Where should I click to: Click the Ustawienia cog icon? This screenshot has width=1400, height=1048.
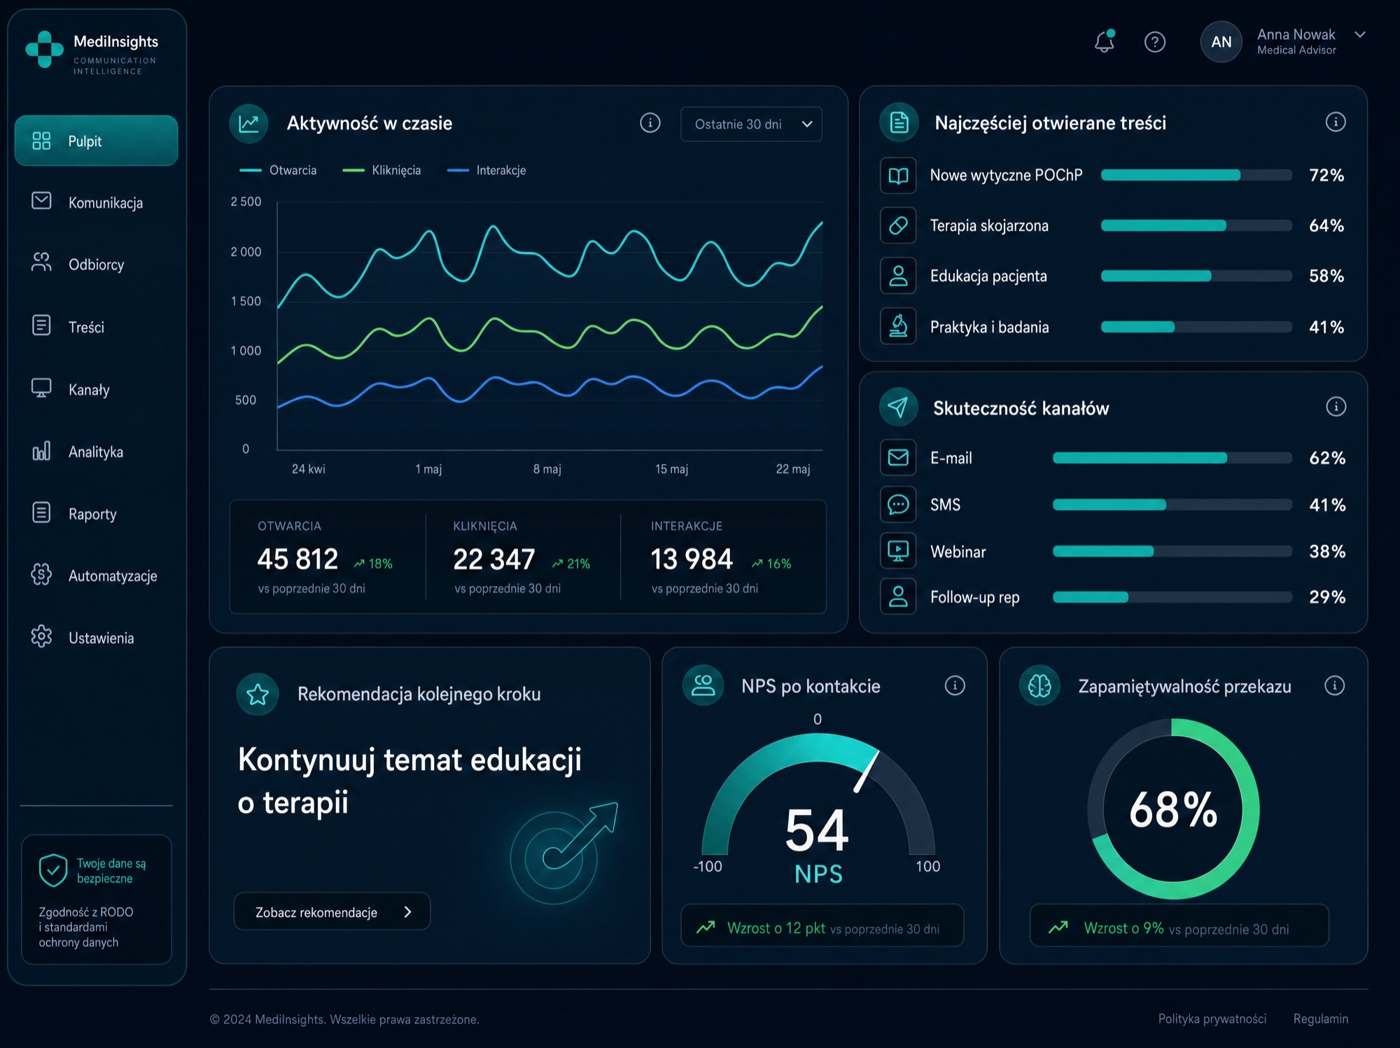click(x=41, y=637)
